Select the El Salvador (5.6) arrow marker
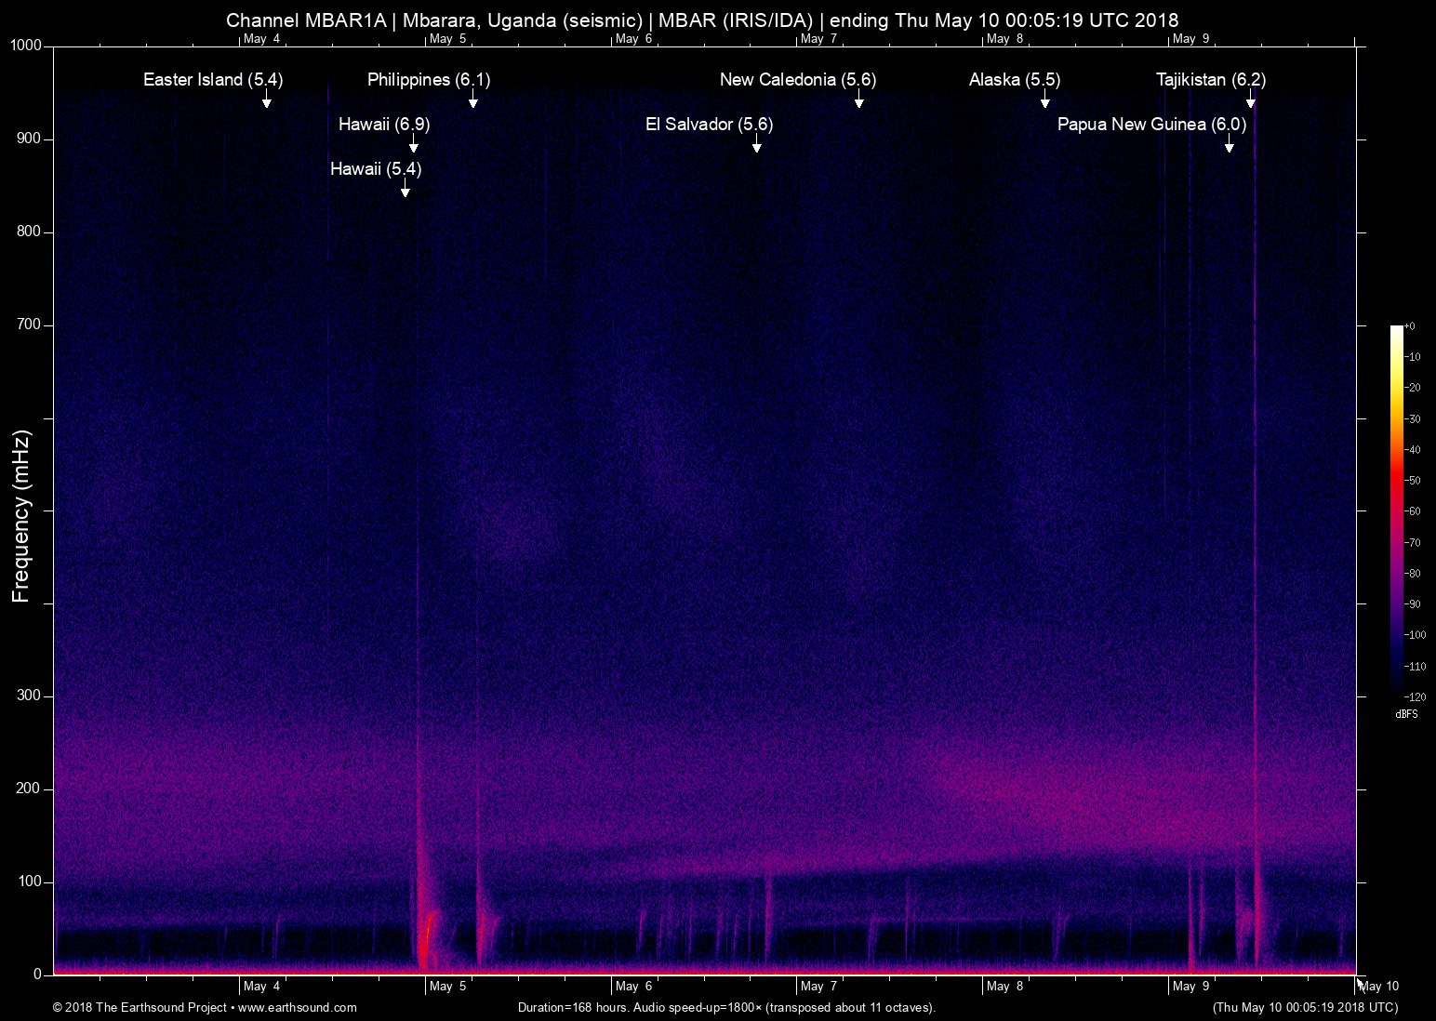Viewport: 1436px width, 1021px height. tap(756, 144)
